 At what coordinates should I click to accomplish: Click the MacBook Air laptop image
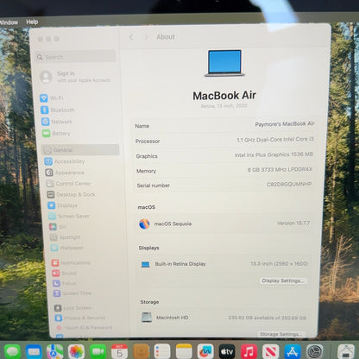[x=224, y=63]
